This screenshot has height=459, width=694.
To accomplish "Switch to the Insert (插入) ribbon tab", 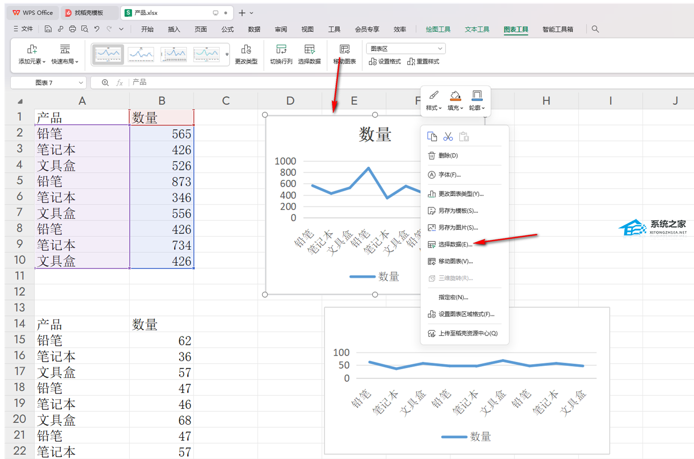I will click(174, 29).
